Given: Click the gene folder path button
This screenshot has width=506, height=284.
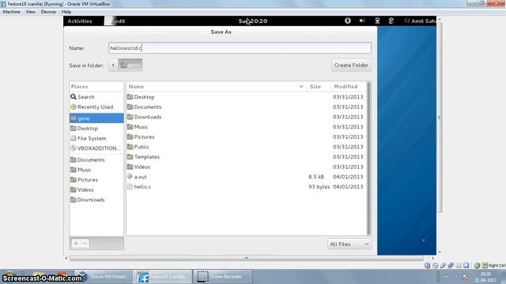Looking at the screenshot, I should point(130,65).
